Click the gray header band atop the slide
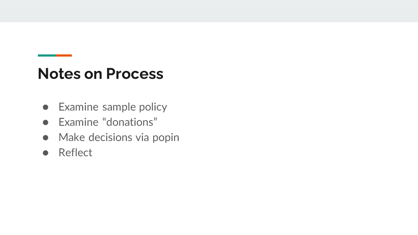The height and width of the screenshot is (235, 418). (x=209, y=11)
